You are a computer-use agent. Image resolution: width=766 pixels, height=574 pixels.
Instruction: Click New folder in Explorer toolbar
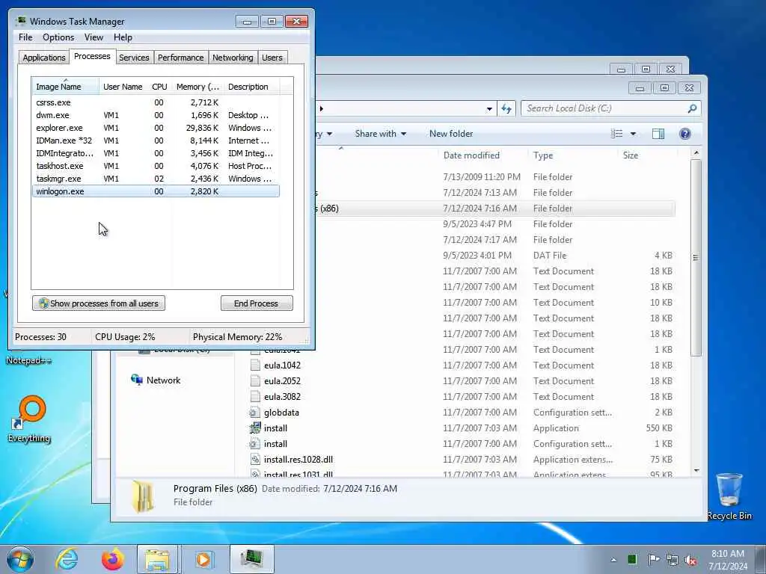pyautogui.click(x=451, y=134)
